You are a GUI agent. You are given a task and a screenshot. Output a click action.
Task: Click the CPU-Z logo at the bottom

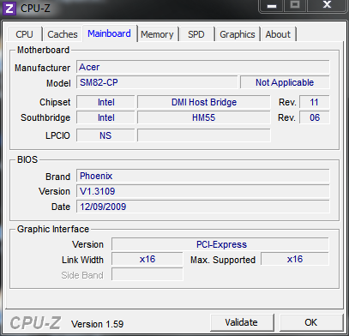35,323
